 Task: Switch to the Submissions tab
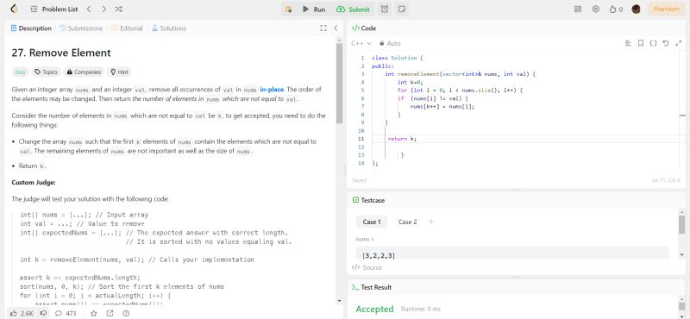click(81, 28)
